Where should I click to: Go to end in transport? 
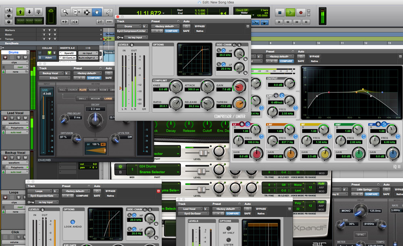tap(306, 22)
